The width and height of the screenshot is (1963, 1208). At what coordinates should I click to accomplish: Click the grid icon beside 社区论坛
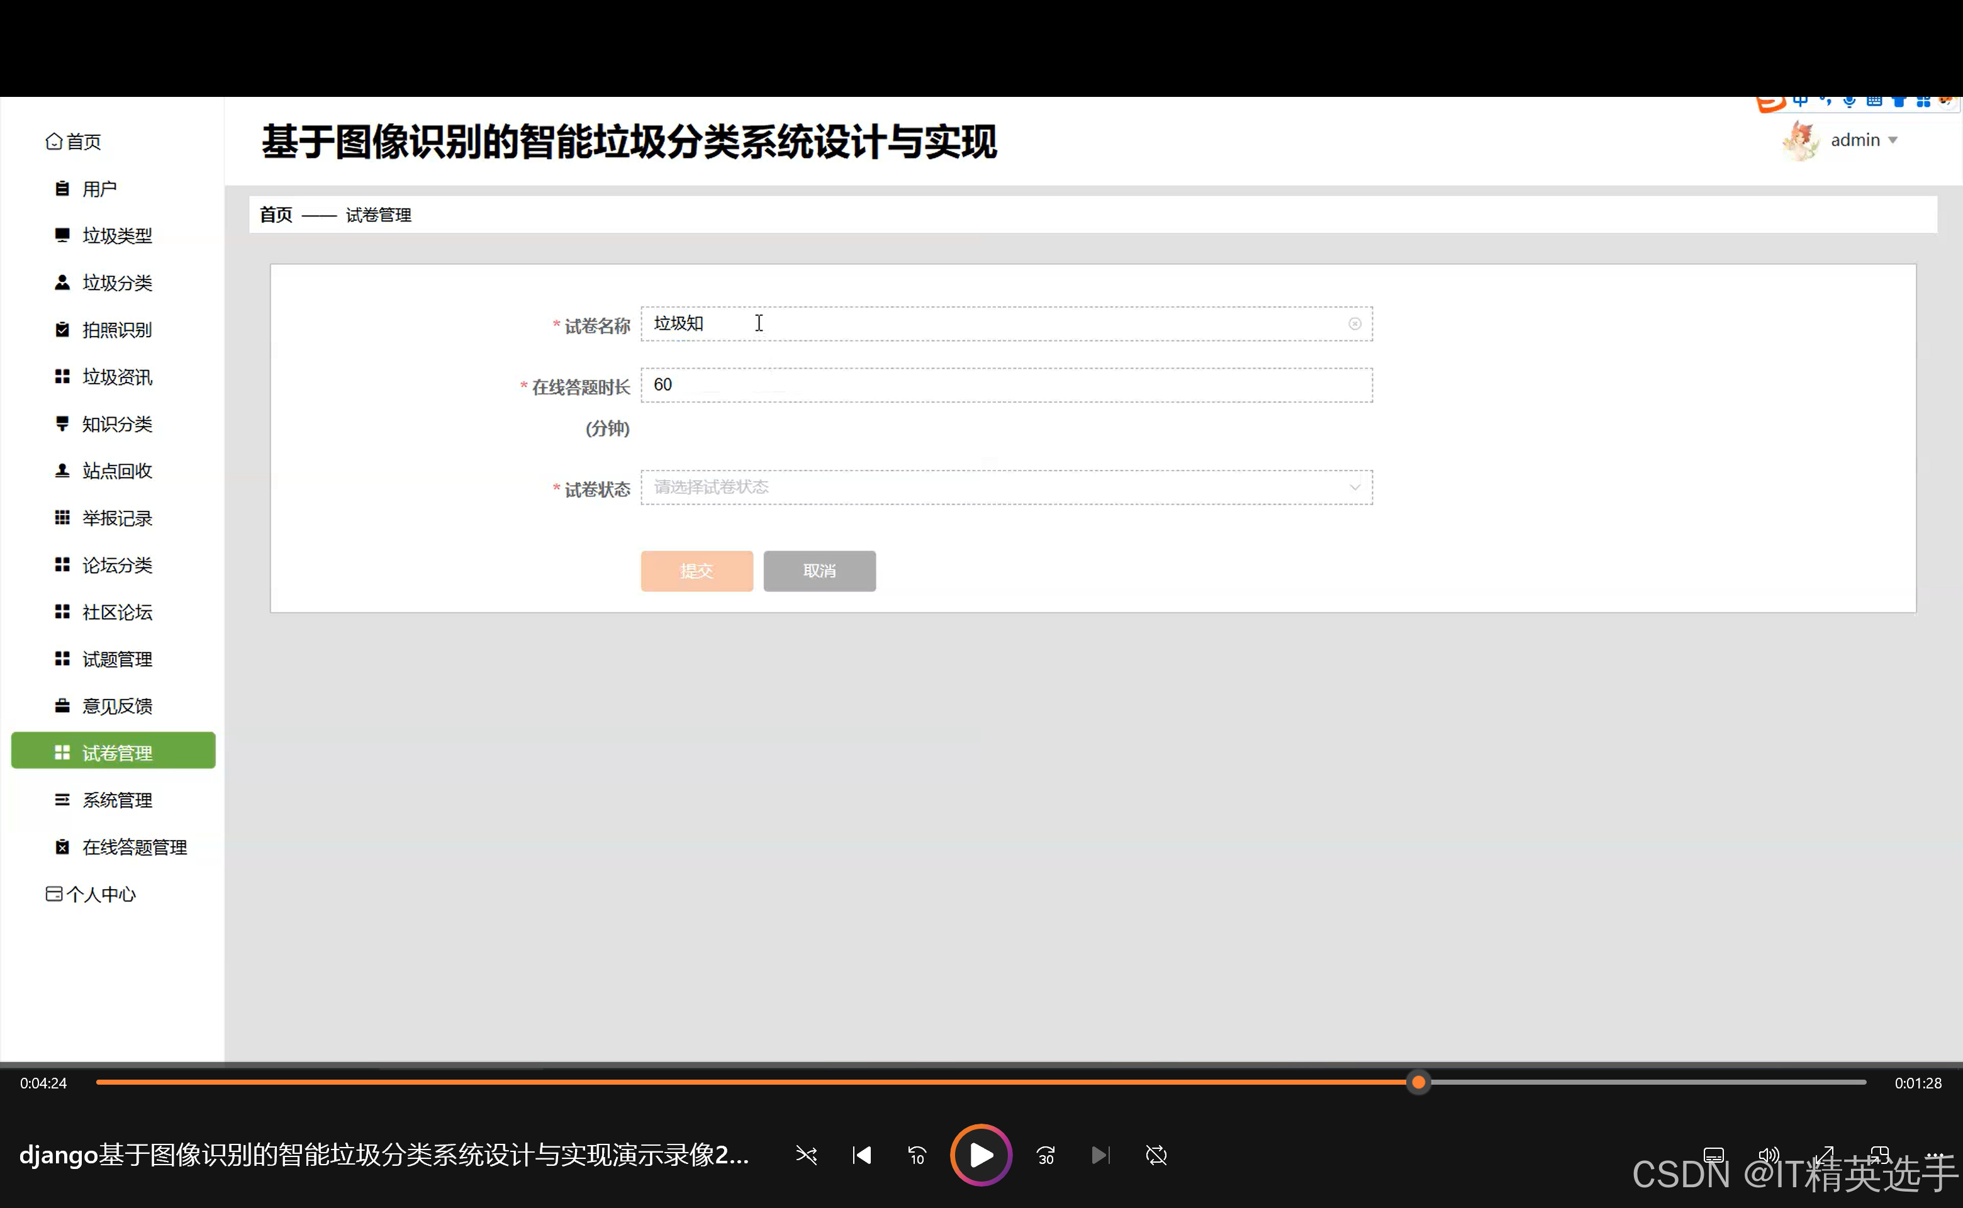tap(62, 612)
